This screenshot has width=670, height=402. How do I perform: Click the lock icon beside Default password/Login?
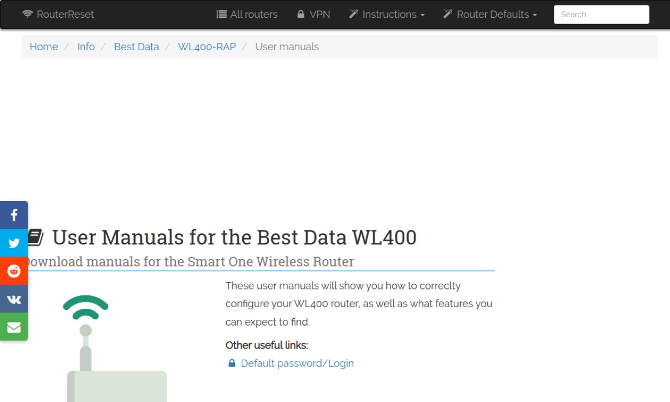tap(232, 363)
